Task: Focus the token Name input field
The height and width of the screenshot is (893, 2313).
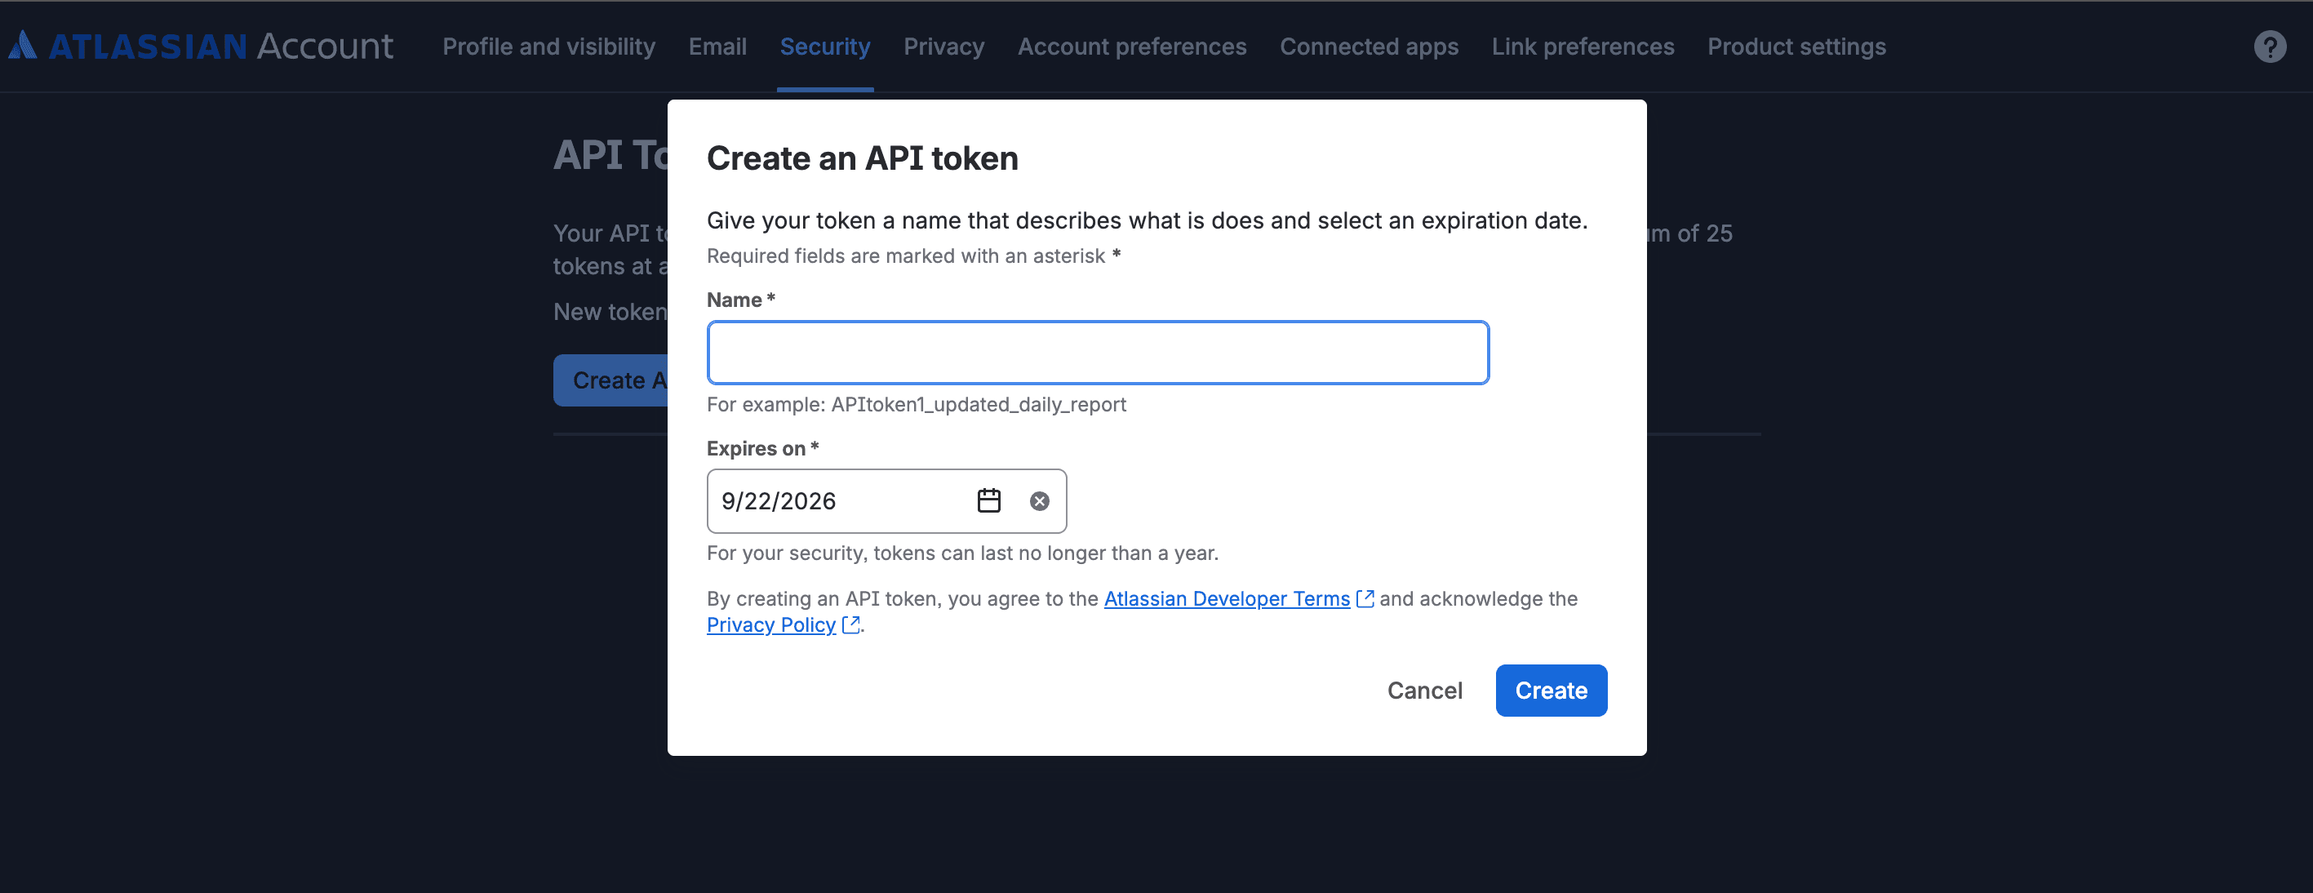Action: click(x=1097, y=352)
